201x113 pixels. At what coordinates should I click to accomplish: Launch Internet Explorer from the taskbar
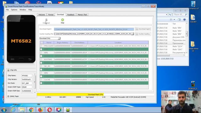click(13, 110)
